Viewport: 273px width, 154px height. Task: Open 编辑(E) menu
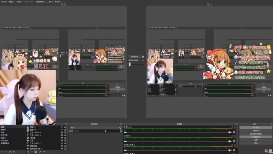[x=12, y=2]
